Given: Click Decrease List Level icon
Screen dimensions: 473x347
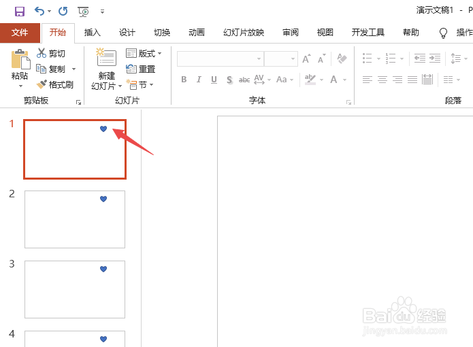Looking at the screenshot, I should click(420, 58).
